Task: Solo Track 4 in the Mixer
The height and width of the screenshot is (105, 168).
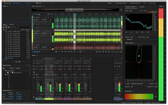Action: click(x=67, y=80)
